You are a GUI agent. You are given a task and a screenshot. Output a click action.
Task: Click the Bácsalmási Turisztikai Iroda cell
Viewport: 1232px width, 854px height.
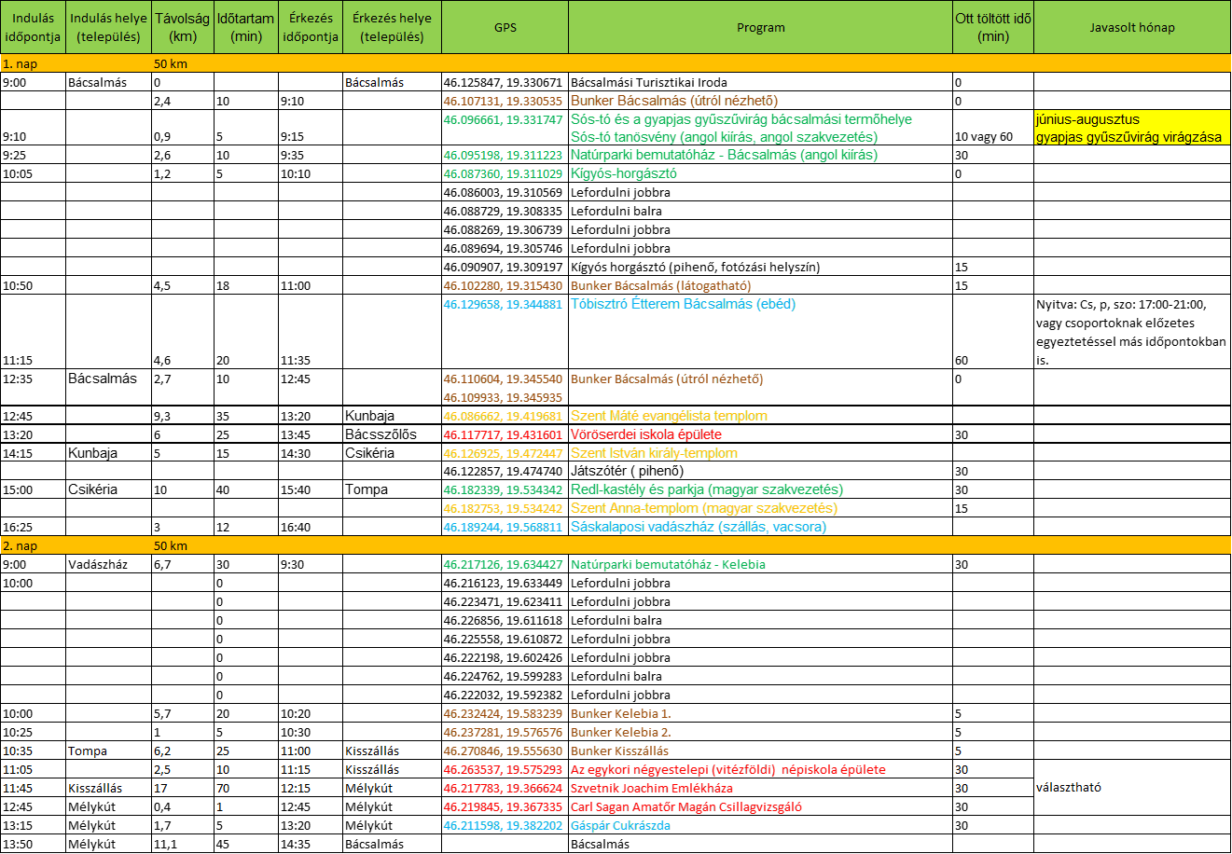click(x=649, y=82)
